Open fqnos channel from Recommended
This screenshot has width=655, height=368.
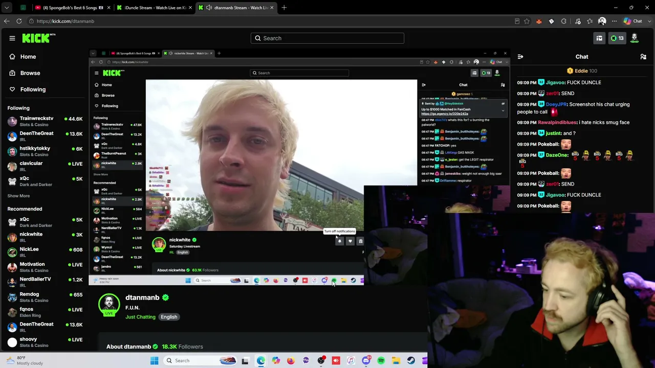[x=45, y=312]
